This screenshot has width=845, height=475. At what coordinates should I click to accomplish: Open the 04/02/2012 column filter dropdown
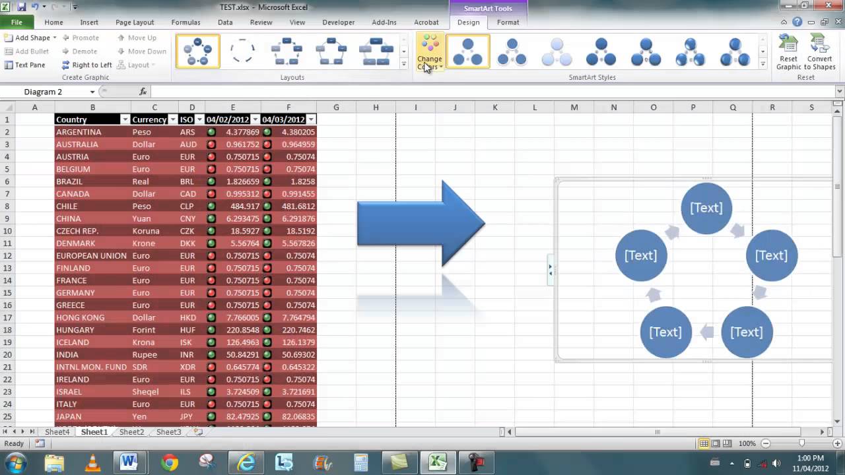click(x=255, y=119)
